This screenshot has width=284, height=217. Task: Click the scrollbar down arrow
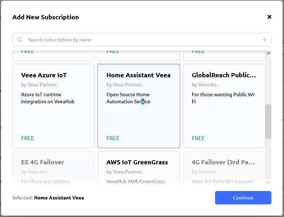268,183
